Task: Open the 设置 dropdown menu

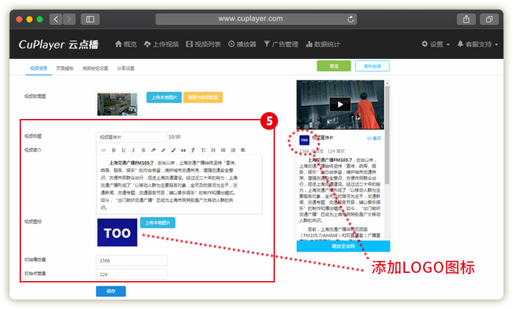Action: click(x=436, y=44)
